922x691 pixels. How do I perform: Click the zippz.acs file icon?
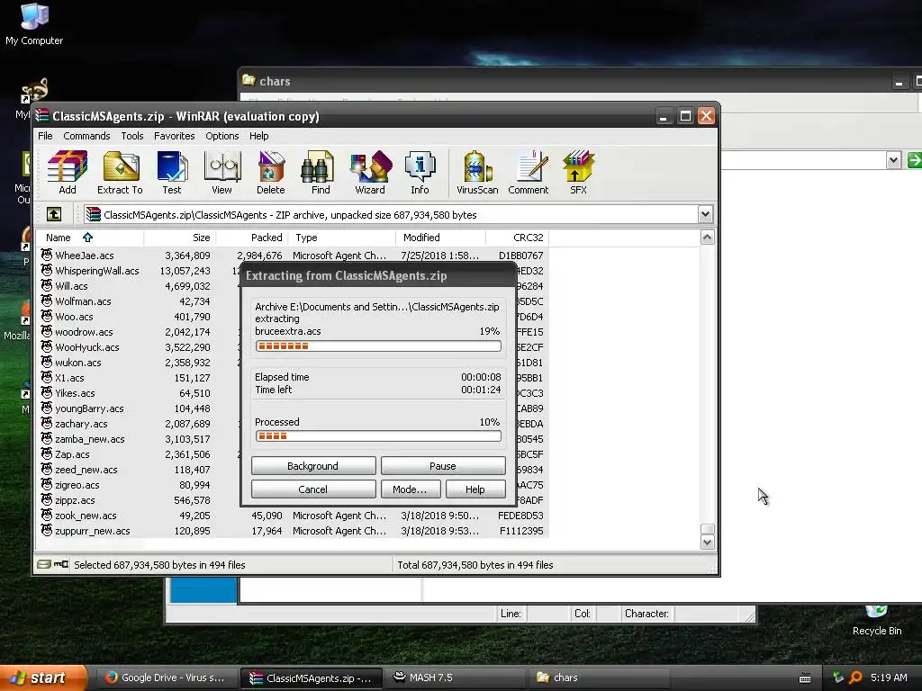pyautogui.click(x=47, y=500)
